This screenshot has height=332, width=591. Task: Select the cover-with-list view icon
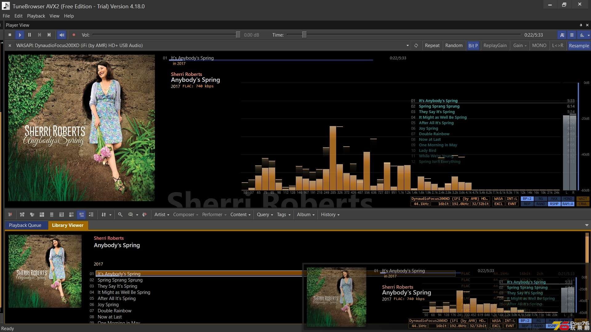71,215
